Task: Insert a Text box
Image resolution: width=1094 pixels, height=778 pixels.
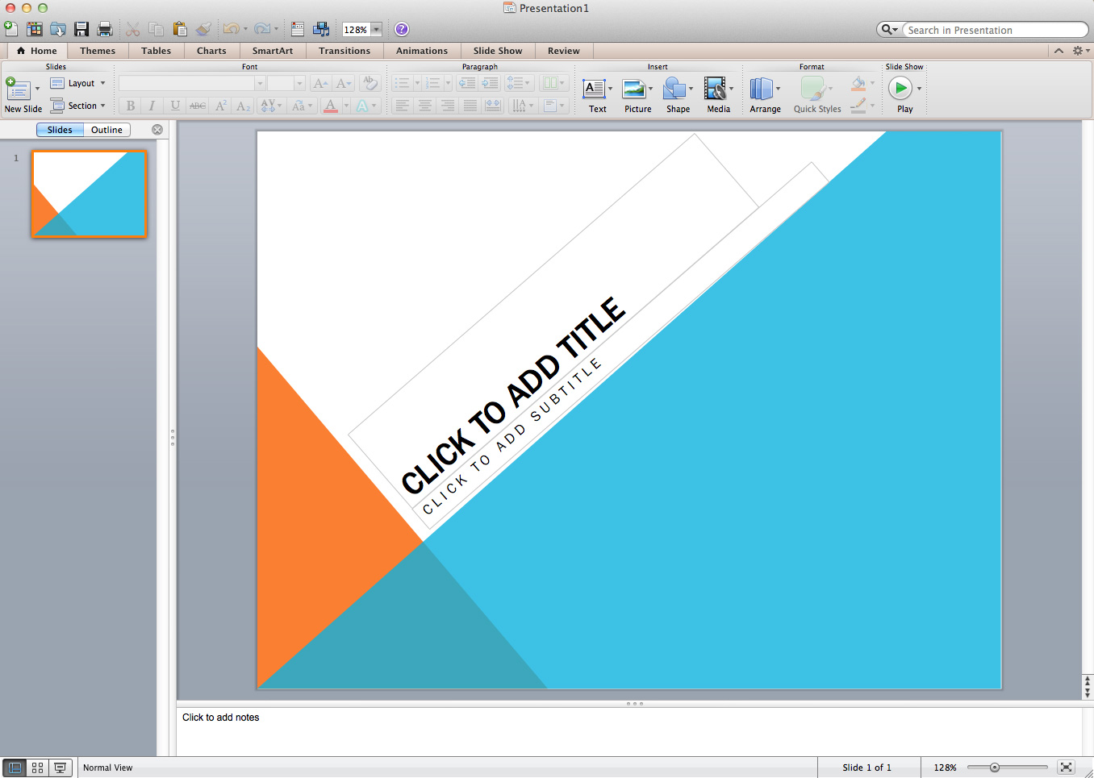Action: [x=595, y=89]
